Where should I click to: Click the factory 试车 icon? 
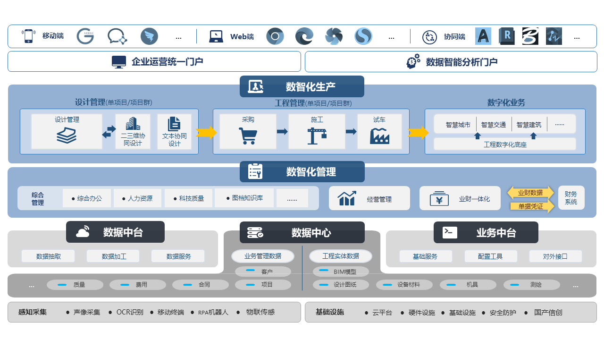pyautogui.click(x=379, y=136)
